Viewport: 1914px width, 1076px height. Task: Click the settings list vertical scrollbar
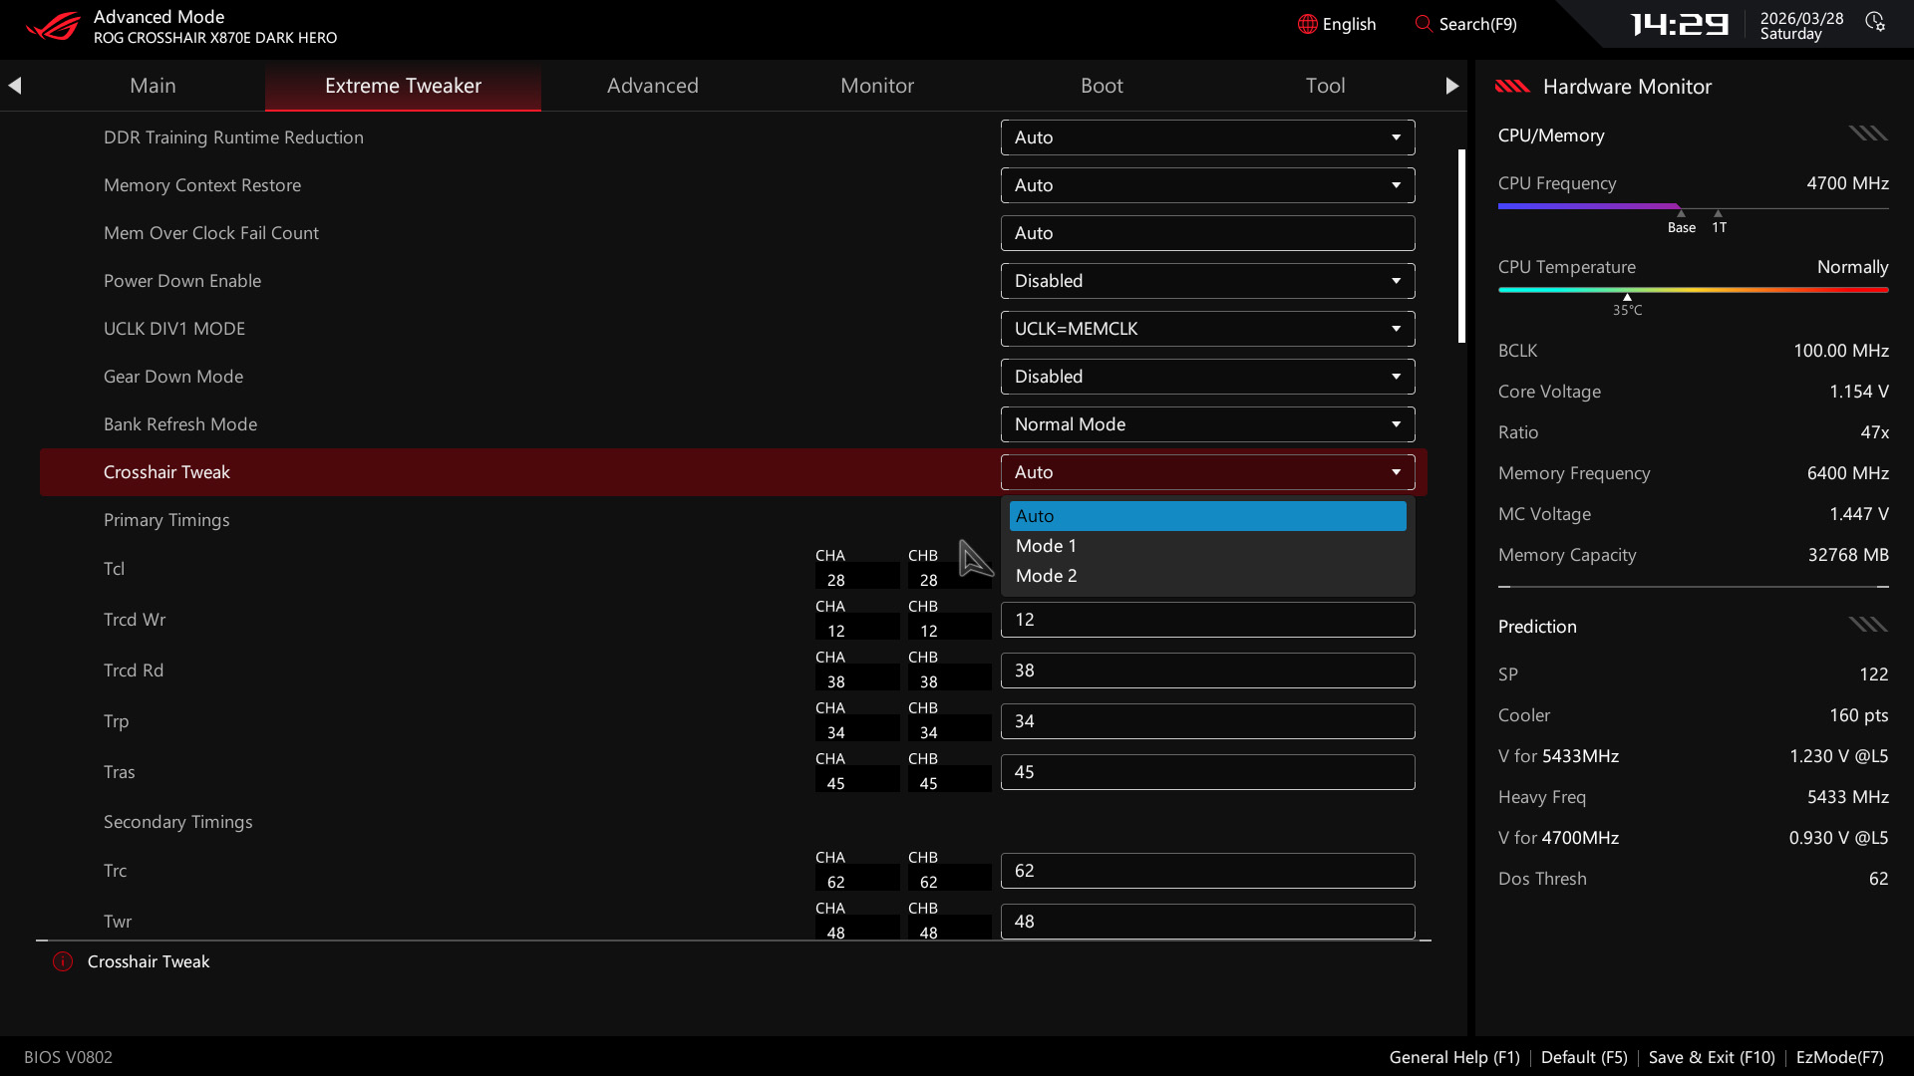click(x=1461, y=246)
